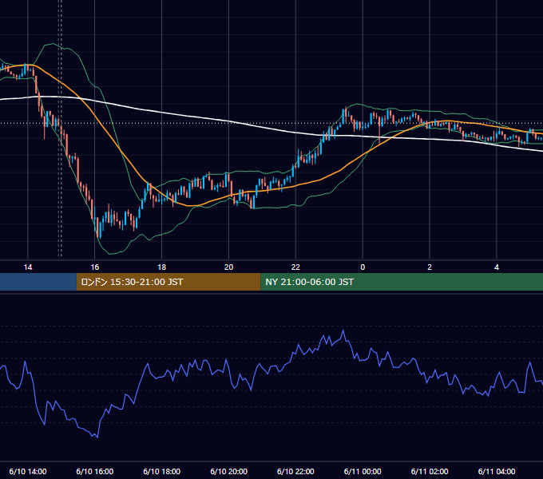Click the 20 hour axis label
This screenshot has height=479, width=543.
point(228,267)
